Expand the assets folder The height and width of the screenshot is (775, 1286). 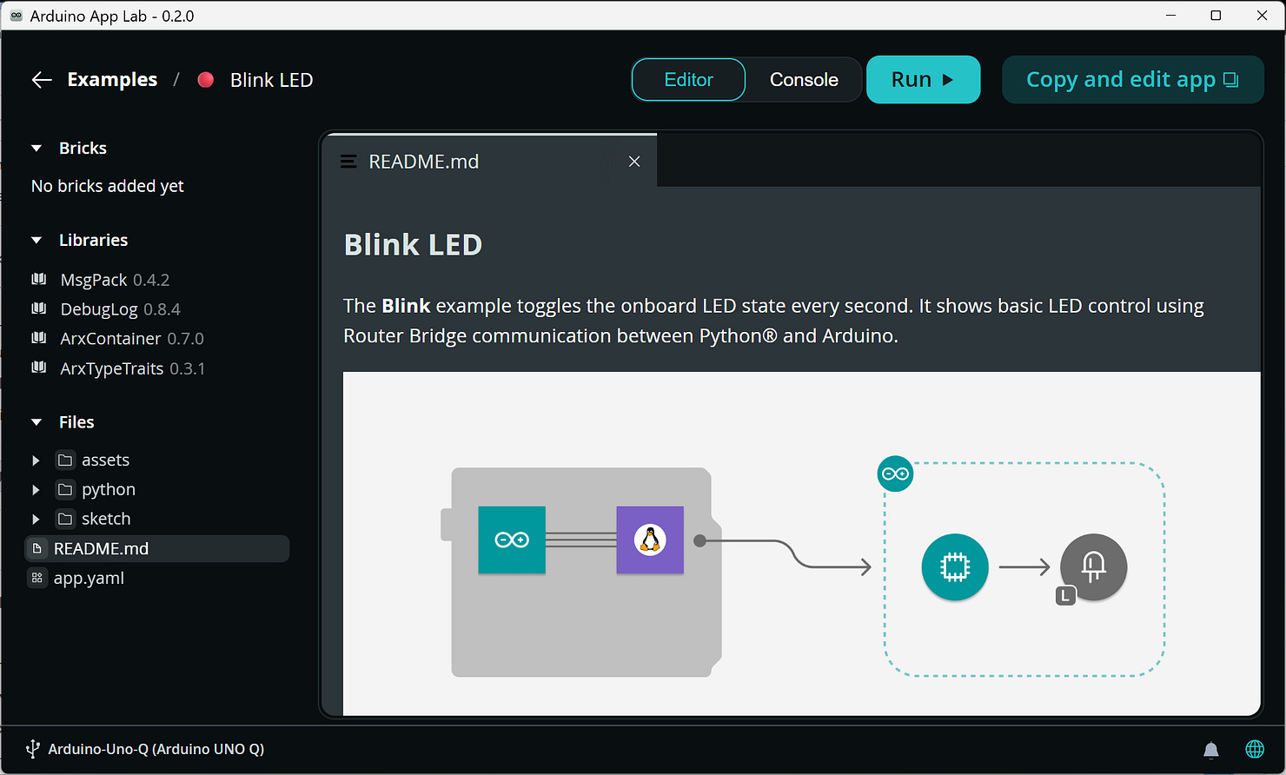[x=36, y=460]
